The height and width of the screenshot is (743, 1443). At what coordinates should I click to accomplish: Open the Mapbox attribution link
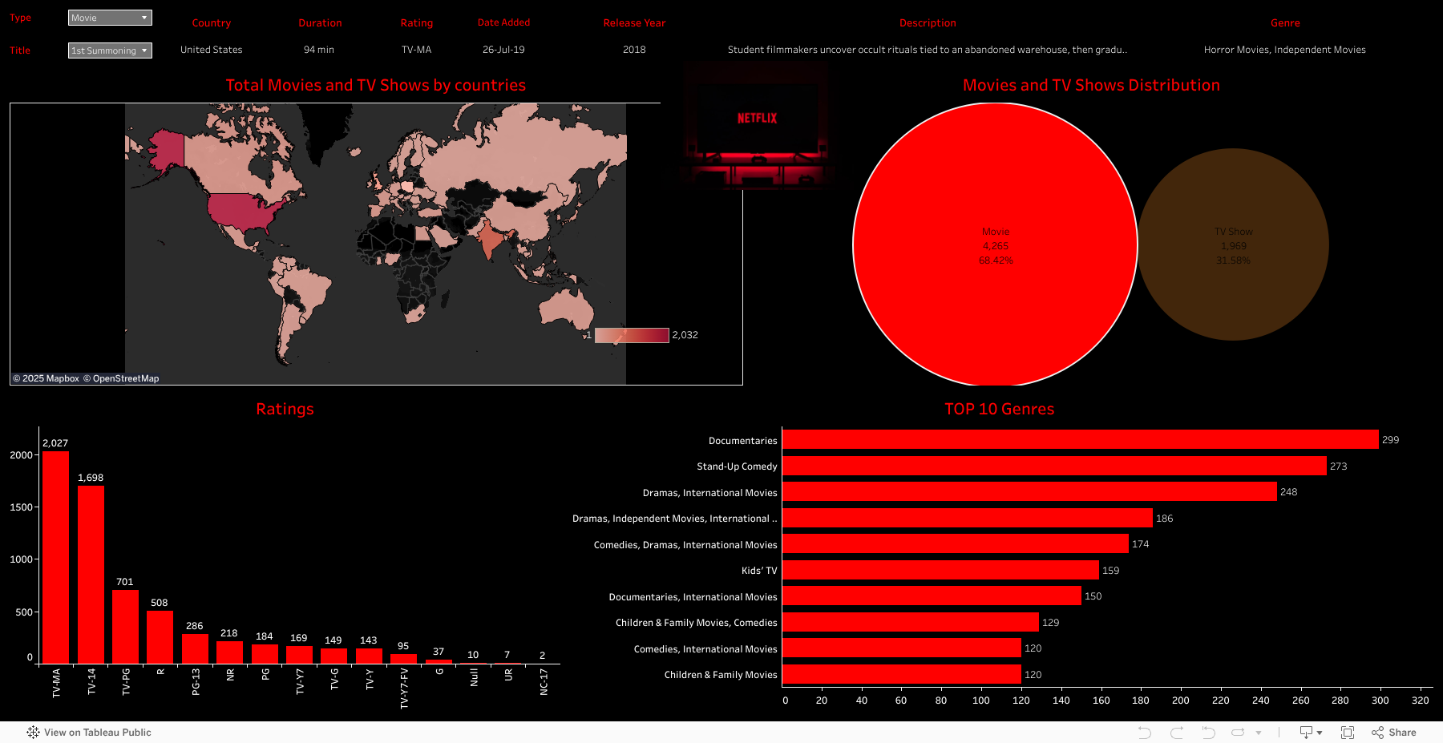point(46,378)
